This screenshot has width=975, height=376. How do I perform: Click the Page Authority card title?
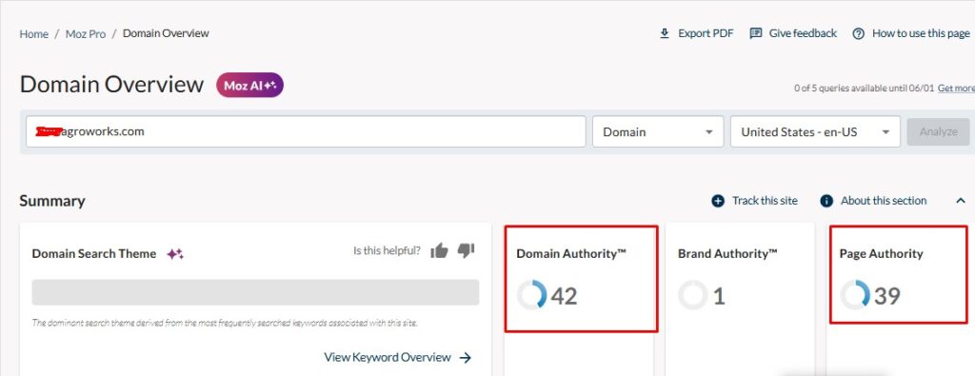click(881, 253)
